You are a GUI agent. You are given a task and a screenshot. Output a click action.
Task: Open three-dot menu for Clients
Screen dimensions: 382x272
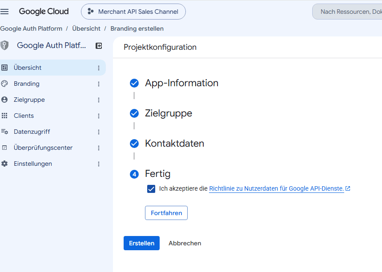(99, 116)
